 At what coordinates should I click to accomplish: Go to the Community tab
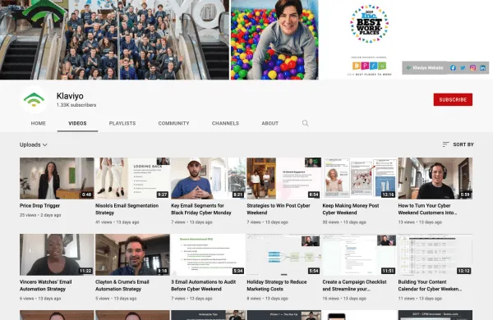[x=173, y=123]
